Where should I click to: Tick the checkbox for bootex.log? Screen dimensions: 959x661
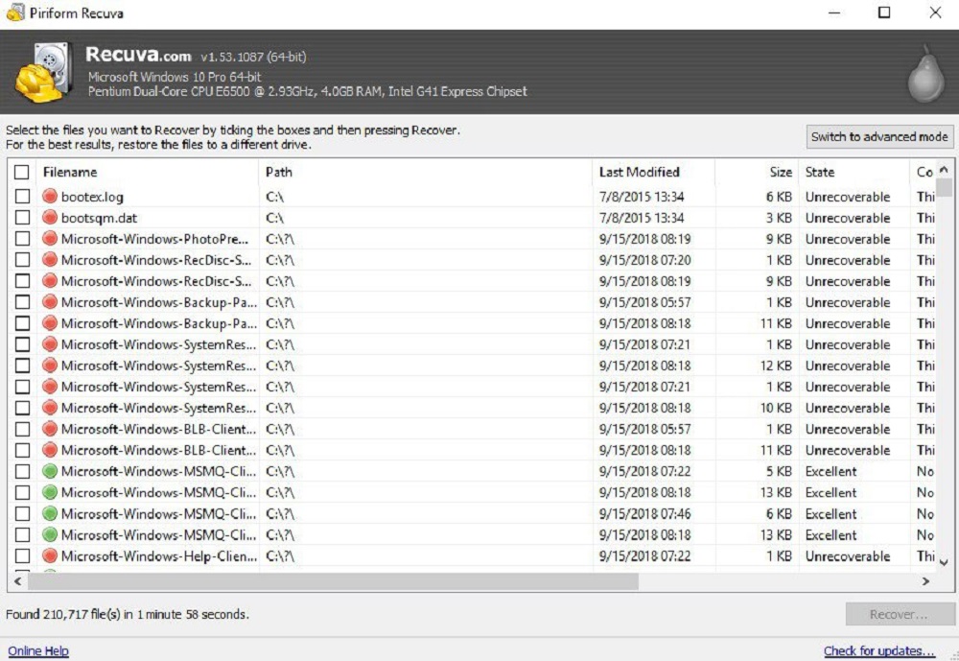point(23,197)
